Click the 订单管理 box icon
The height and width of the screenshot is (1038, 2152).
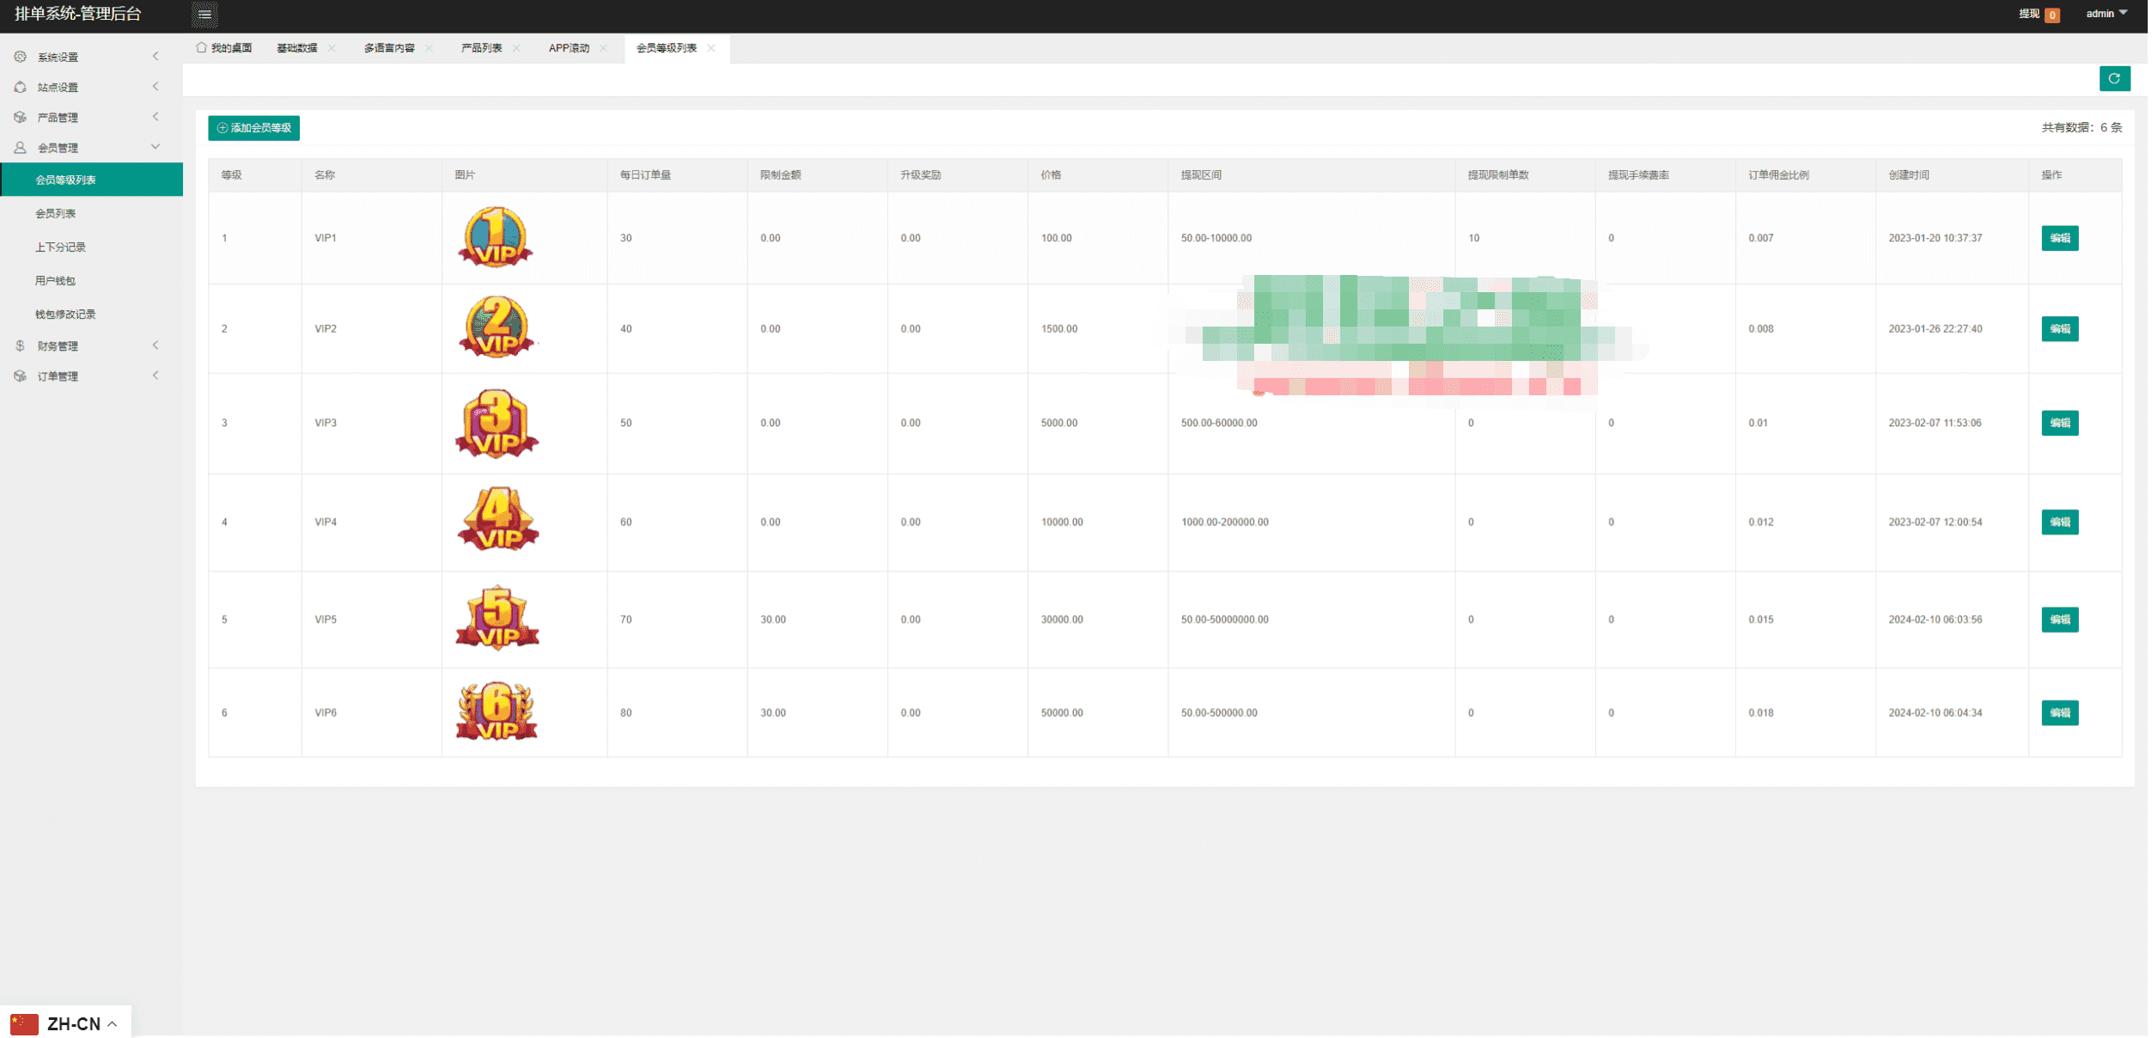(x=20, y=376)
